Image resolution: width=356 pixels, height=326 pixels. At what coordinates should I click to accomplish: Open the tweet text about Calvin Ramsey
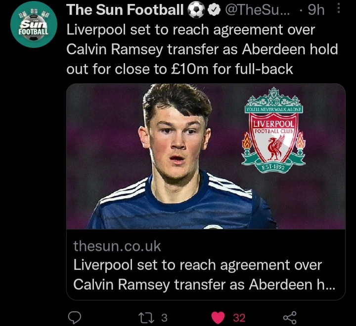[x=202, y=49]
